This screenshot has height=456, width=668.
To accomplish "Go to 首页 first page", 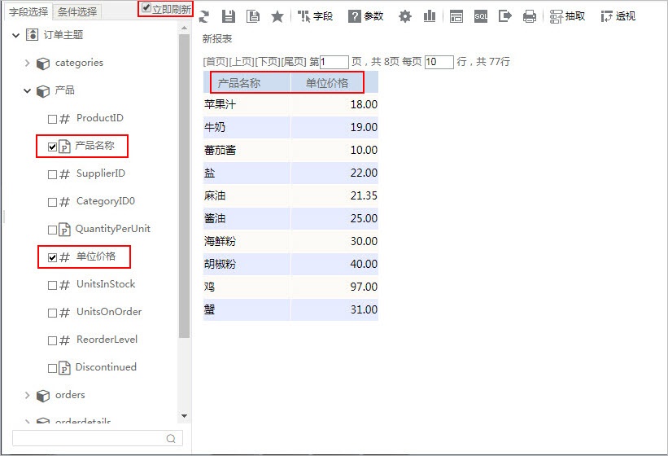I will pyautogui.click(x=216, y=62).
